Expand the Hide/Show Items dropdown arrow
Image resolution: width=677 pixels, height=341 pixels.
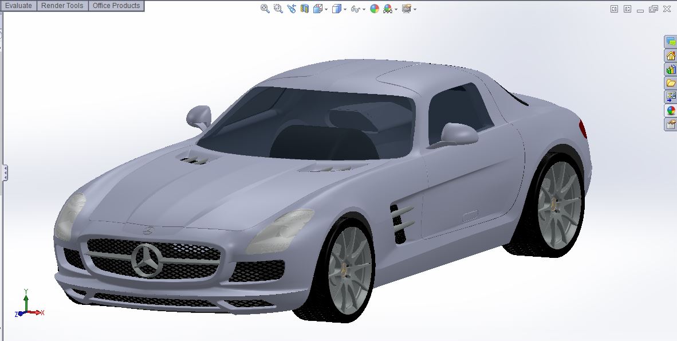364,9
